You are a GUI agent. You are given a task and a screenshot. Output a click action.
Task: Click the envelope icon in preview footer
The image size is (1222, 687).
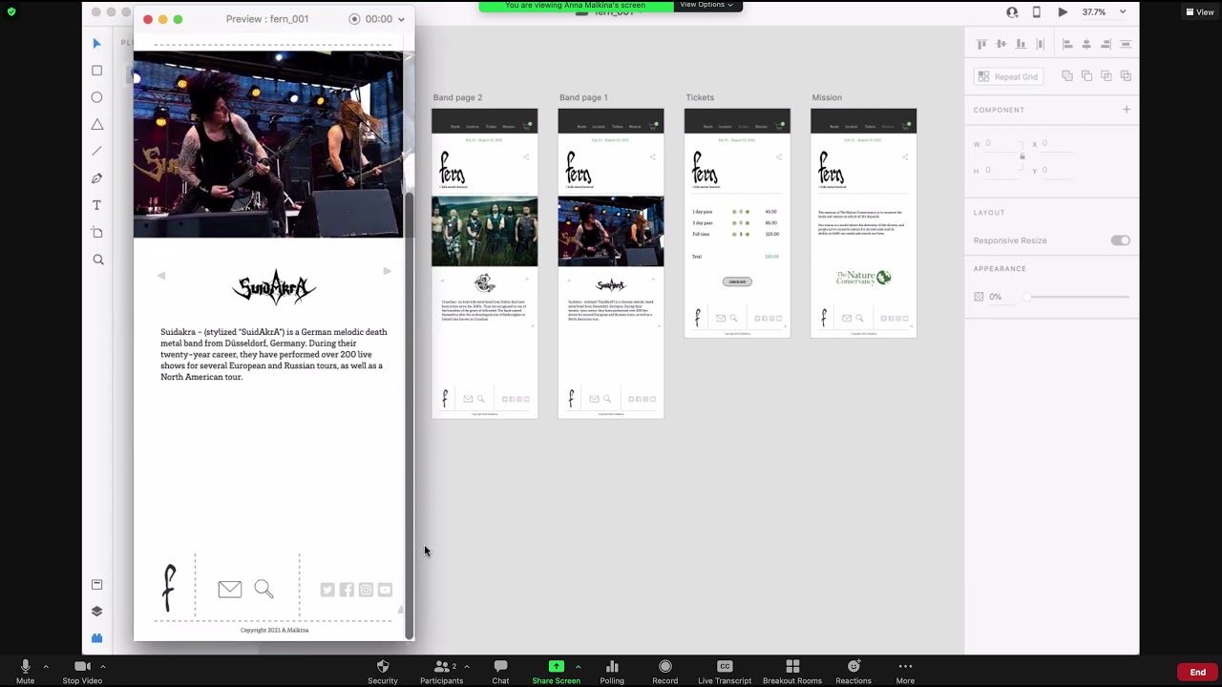point(230,590)
